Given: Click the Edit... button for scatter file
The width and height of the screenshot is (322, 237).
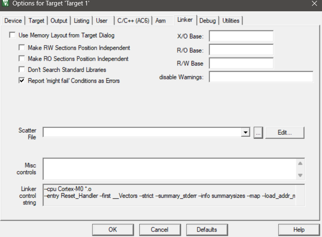Looking at the screenshot, I should (284, 133).
